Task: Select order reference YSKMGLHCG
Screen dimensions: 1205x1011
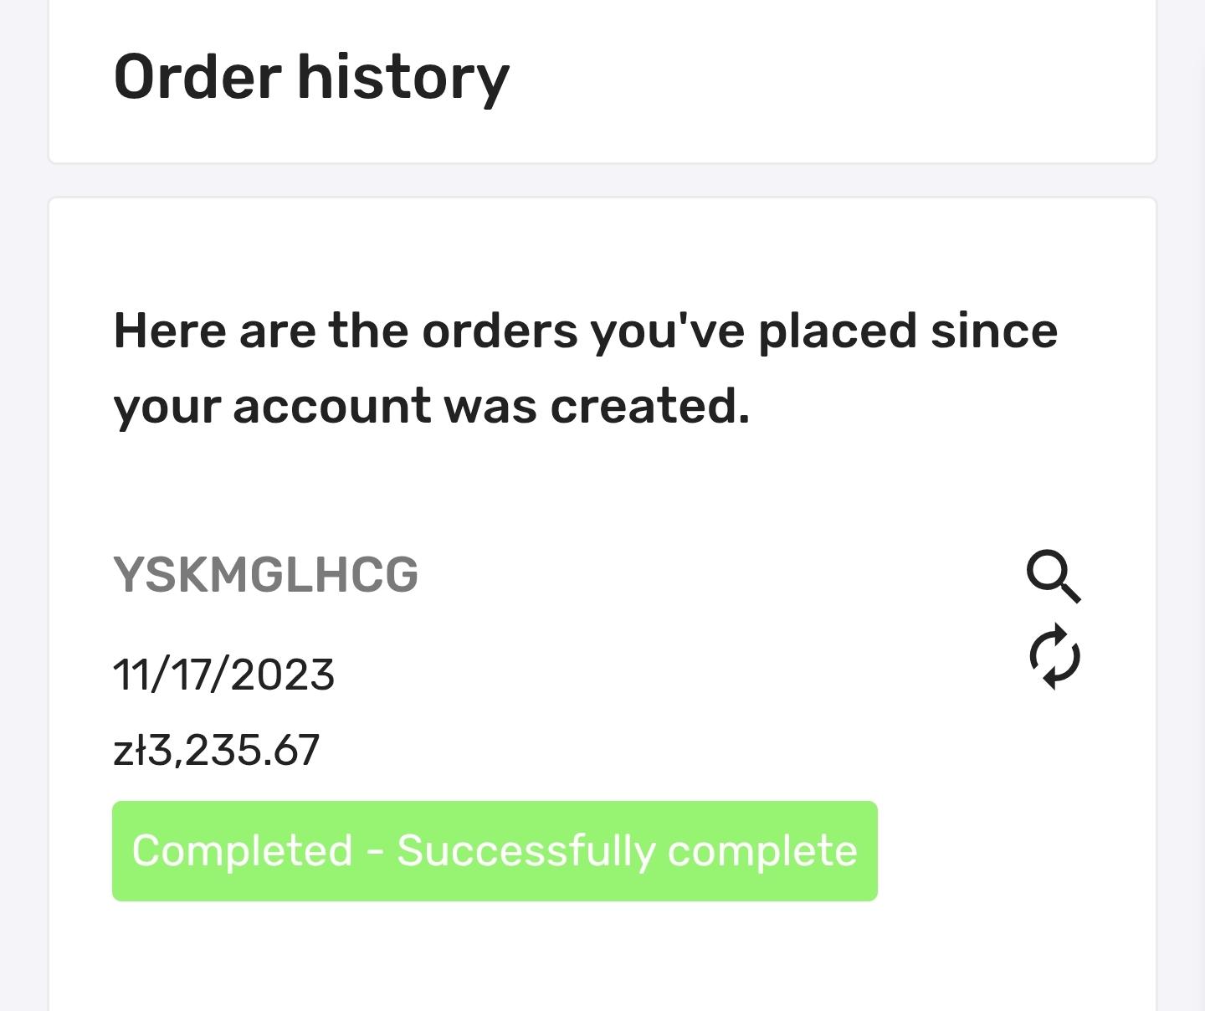Action: point(265,576)
